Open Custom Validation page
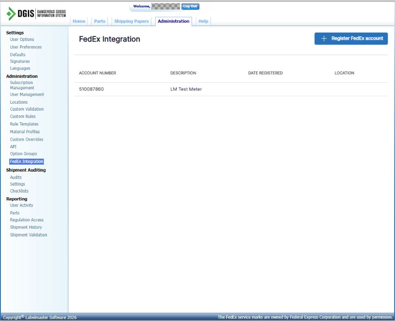395x321 pixels. 27,109
